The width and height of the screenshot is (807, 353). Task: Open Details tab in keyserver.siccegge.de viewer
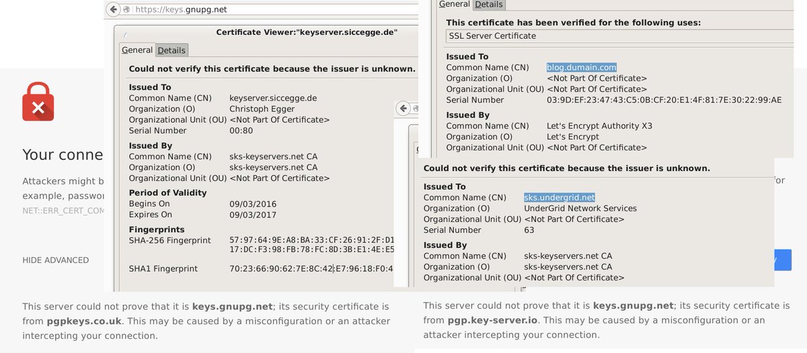click(171, 50)
